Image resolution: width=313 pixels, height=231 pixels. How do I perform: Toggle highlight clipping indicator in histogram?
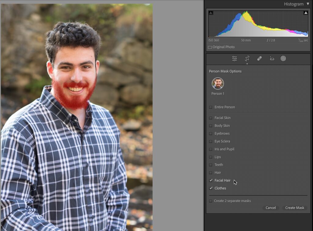(x=306, y=13)
